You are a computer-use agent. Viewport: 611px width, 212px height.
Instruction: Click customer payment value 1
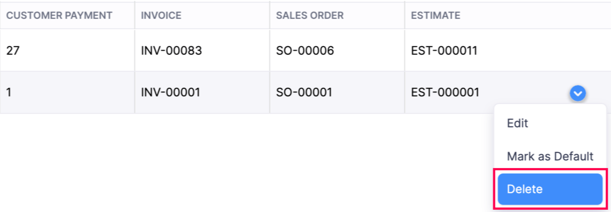click(9, 93)
